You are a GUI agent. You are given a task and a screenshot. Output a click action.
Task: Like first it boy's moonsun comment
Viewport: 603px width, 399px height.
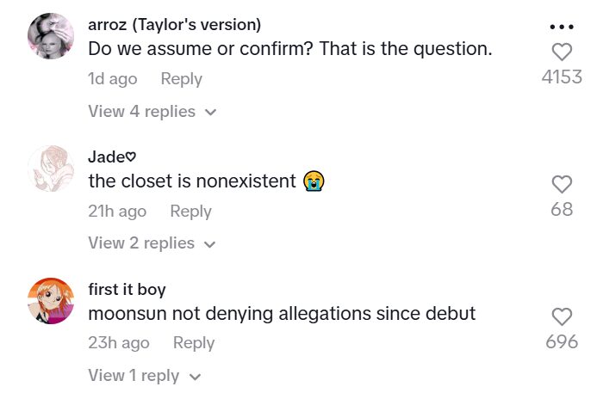point(562,316)
